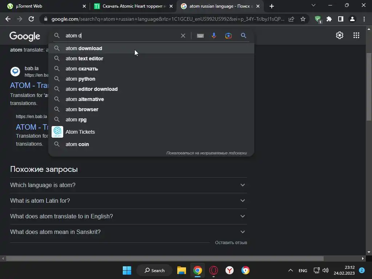
Task: Select the "atom python" suggestion
Action: (x=151, y=79)
